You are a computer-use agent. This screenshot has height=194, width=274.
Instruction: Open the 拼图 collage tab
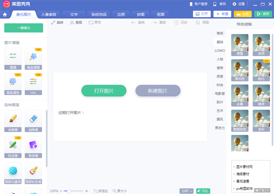[141, 15]
